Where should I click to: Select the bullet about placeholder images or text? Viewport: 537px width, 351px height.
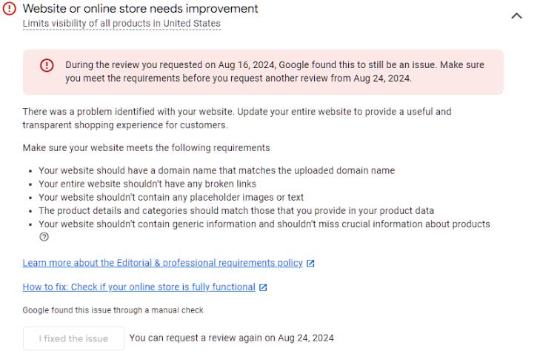171,197
